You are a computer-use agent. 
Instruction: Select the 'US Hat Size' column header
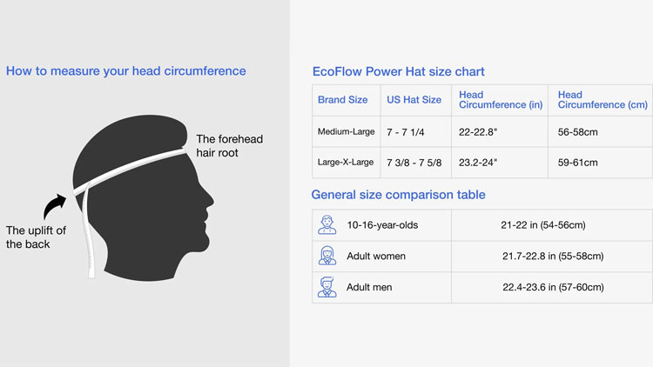[x=414, y=100]
